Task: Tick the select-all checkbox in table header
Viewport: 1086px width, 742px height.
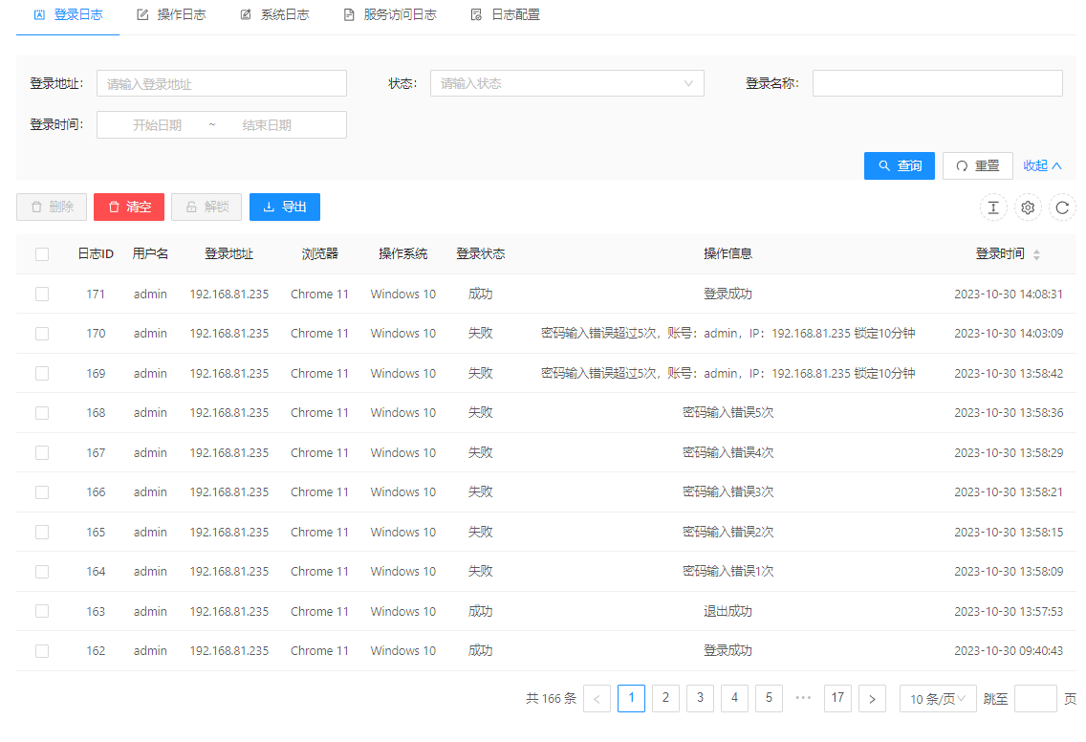Action: (42, 254)
